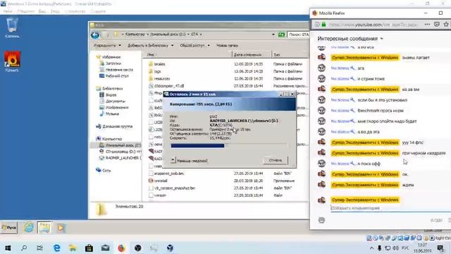Select 'Библиотеки' in the navigation pane
The height and width of the screenshot is (254, 451).
click(x=110, y=88)
